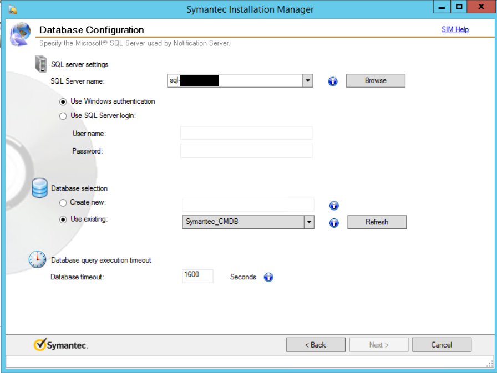Viewport: 497px width, 373px height.
Task: Click the Database timeout field showing 1600
Action: pyautogui.click(x=197, y=276)
